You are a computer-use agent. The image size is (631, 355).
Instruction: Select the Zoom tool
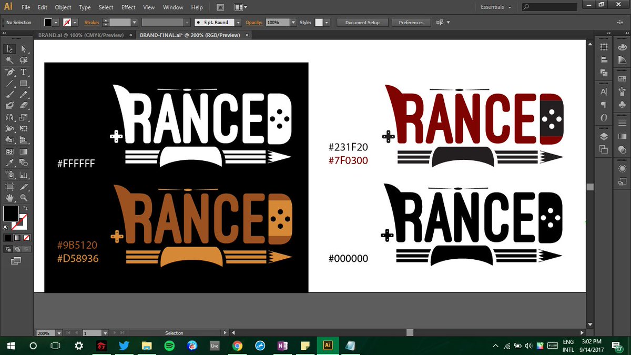point(24,198)
